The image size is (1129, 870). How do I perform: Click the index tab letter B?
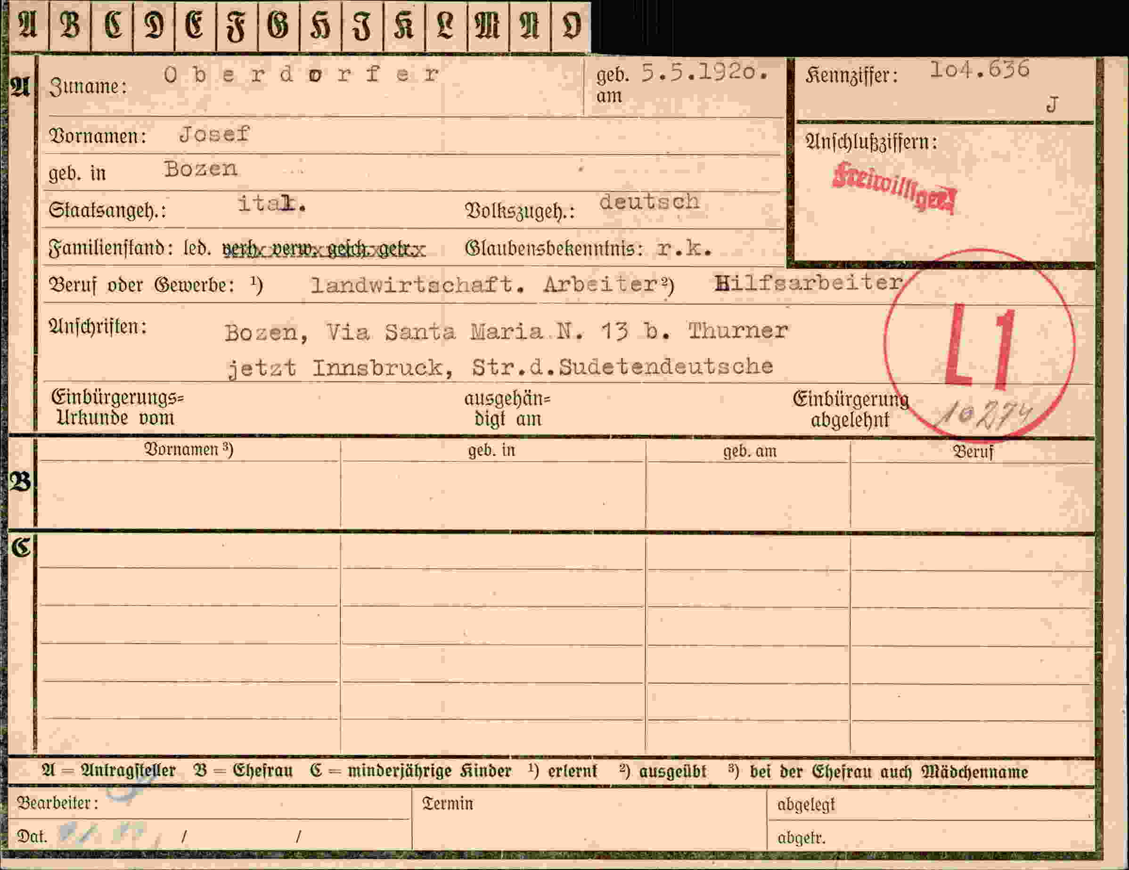pyautogui.click(x=70, y=26)
